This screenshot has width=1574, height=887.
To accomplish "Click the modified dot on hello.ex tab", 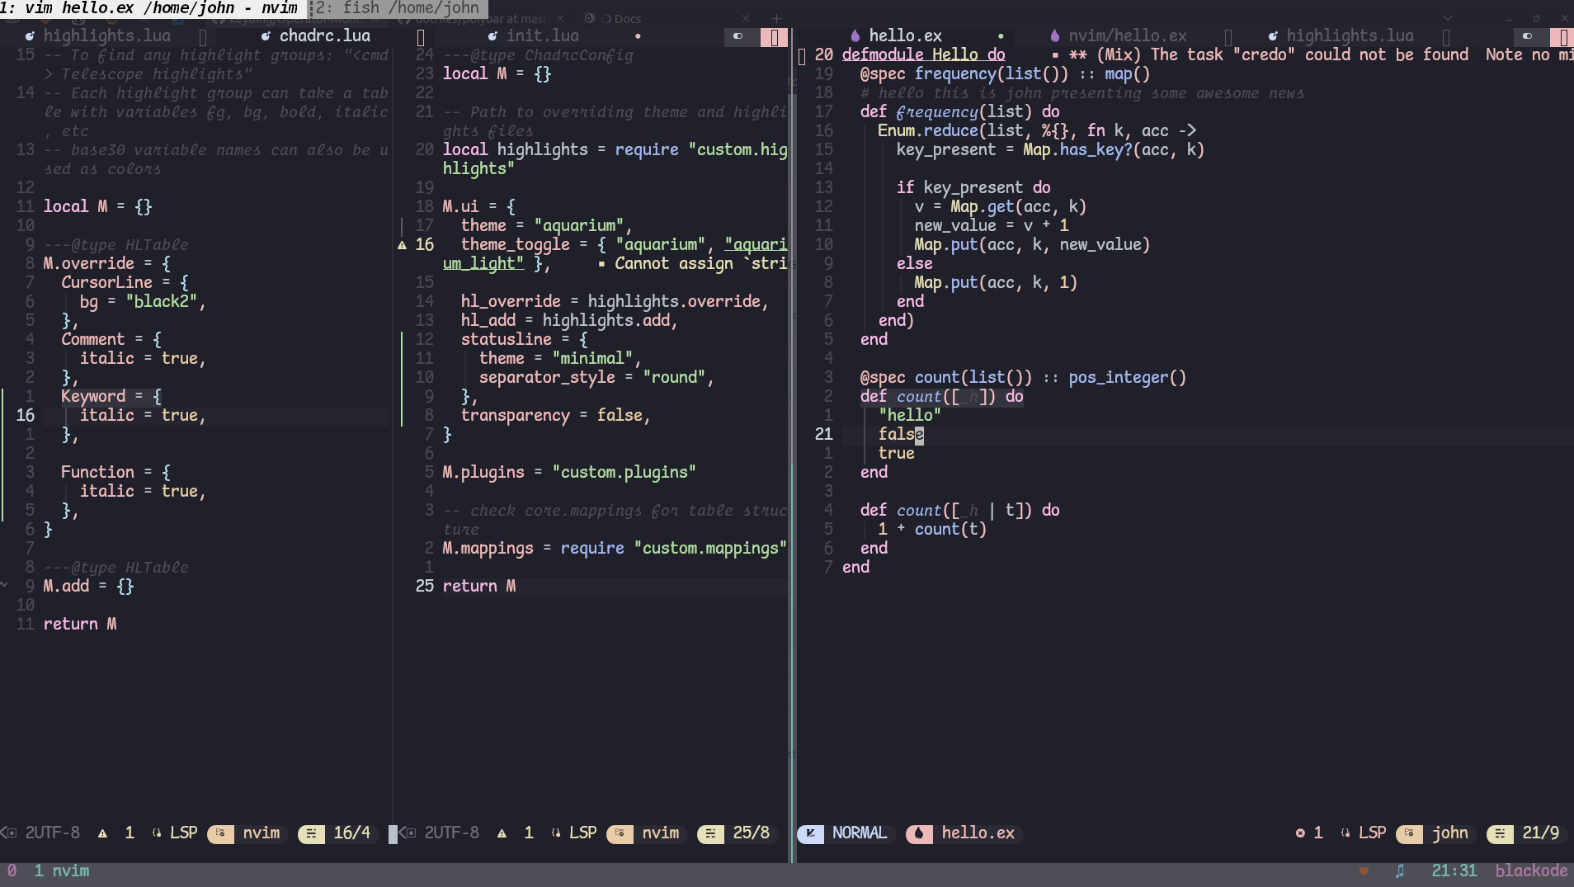I will (x=1001, y=36).
